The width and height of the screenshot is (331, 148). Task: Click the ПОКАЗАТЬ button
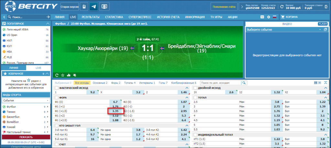click(x=26, y=137)
